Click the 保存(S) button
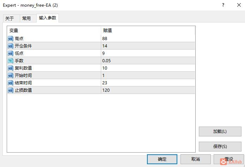The width and height of the screenshot is (245, 167). (220, 147)
